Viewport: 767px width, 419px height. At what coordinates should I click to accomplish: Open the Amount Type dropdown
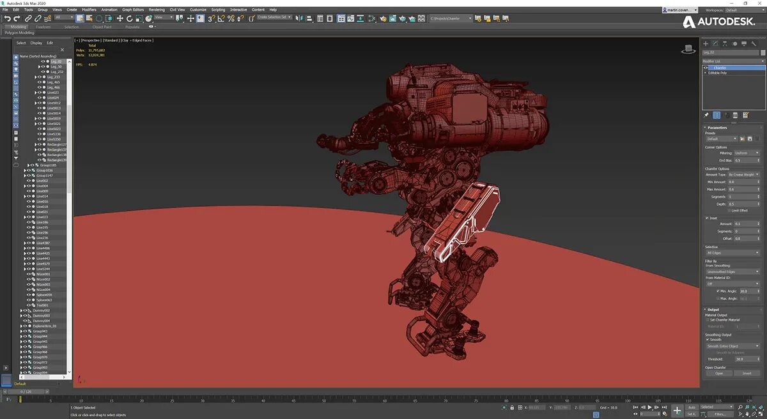click(743, 174)
